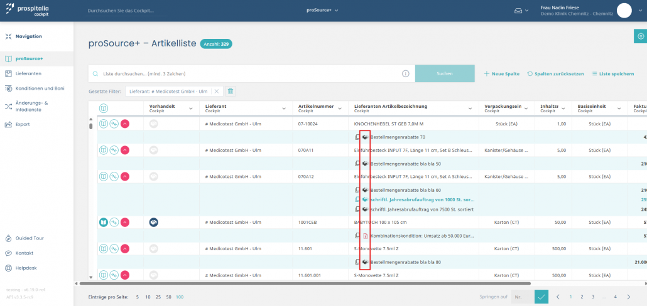Toggle the active book icon for 1001CEB
Viewport: 647px width, 306px height.
(x=104, y=223)
